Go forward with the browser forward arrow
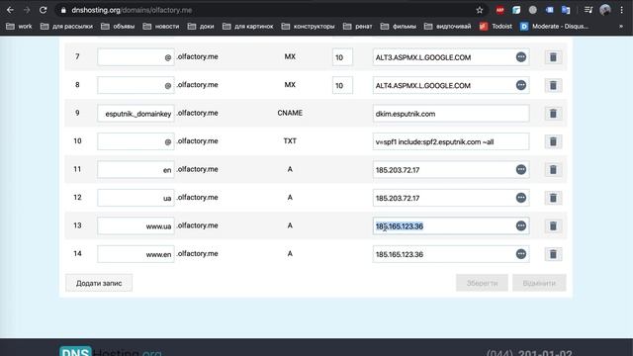Image resolution: width=633 pixels, height=356 pixels. pyautogui.click(x=27, y=10)
